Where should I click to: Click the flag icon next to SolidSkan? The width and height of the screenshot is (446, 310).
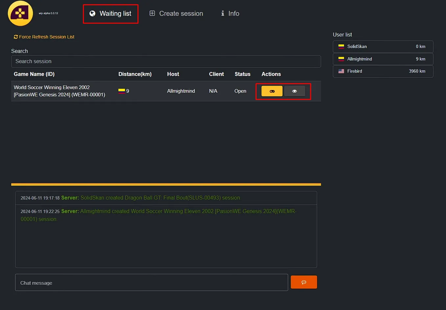(341, 47)
